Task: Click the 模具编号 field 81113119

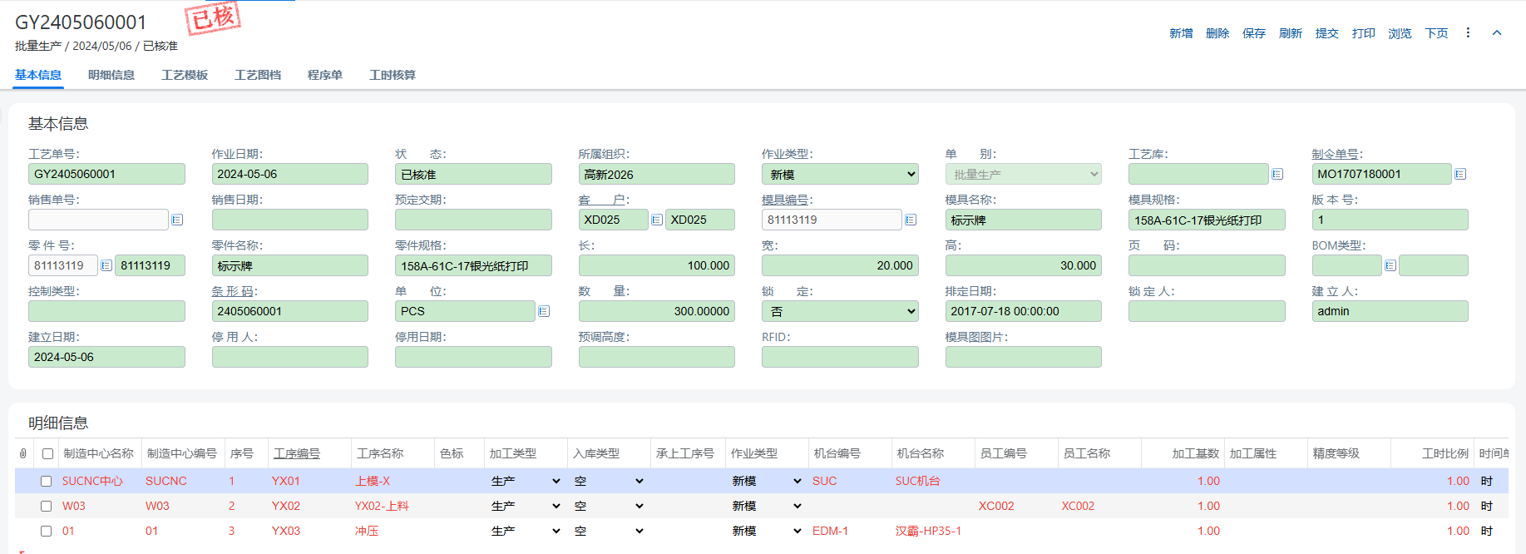Action: click(832, 220)
